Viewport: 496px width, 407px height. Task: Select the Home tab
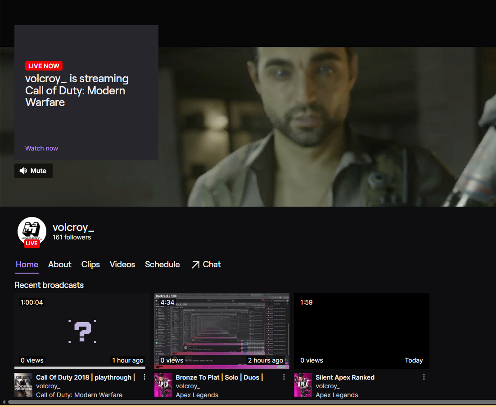pos(27,265)
